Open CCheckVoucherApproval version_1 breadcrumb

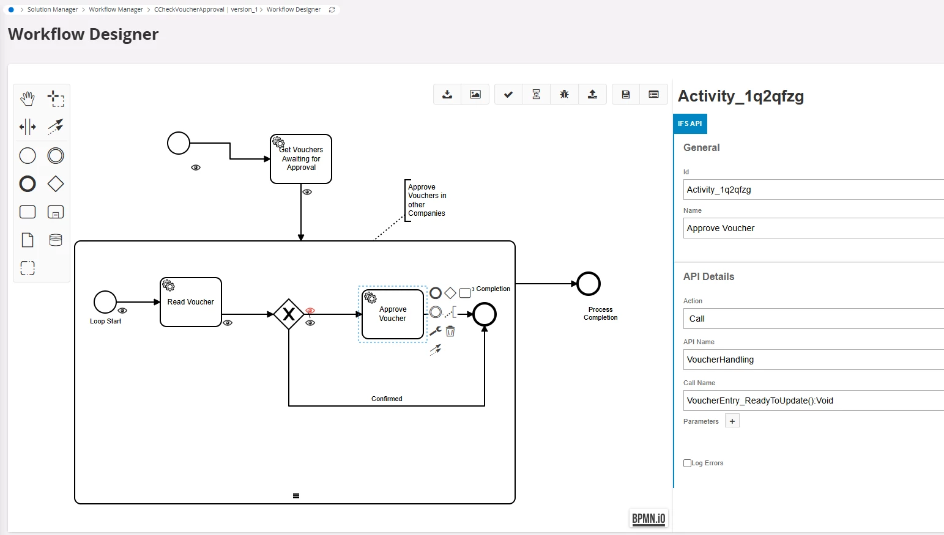tap(206, 10)
